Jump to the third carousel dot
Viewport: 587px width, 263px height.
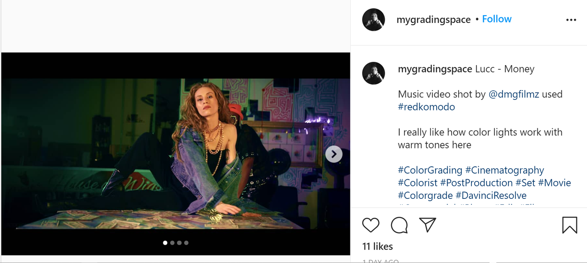pos(179,243)
